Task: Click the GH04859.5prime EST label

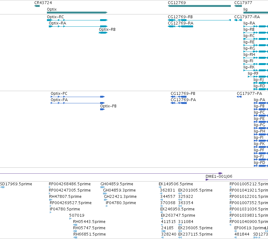Action: click(117, 184)
